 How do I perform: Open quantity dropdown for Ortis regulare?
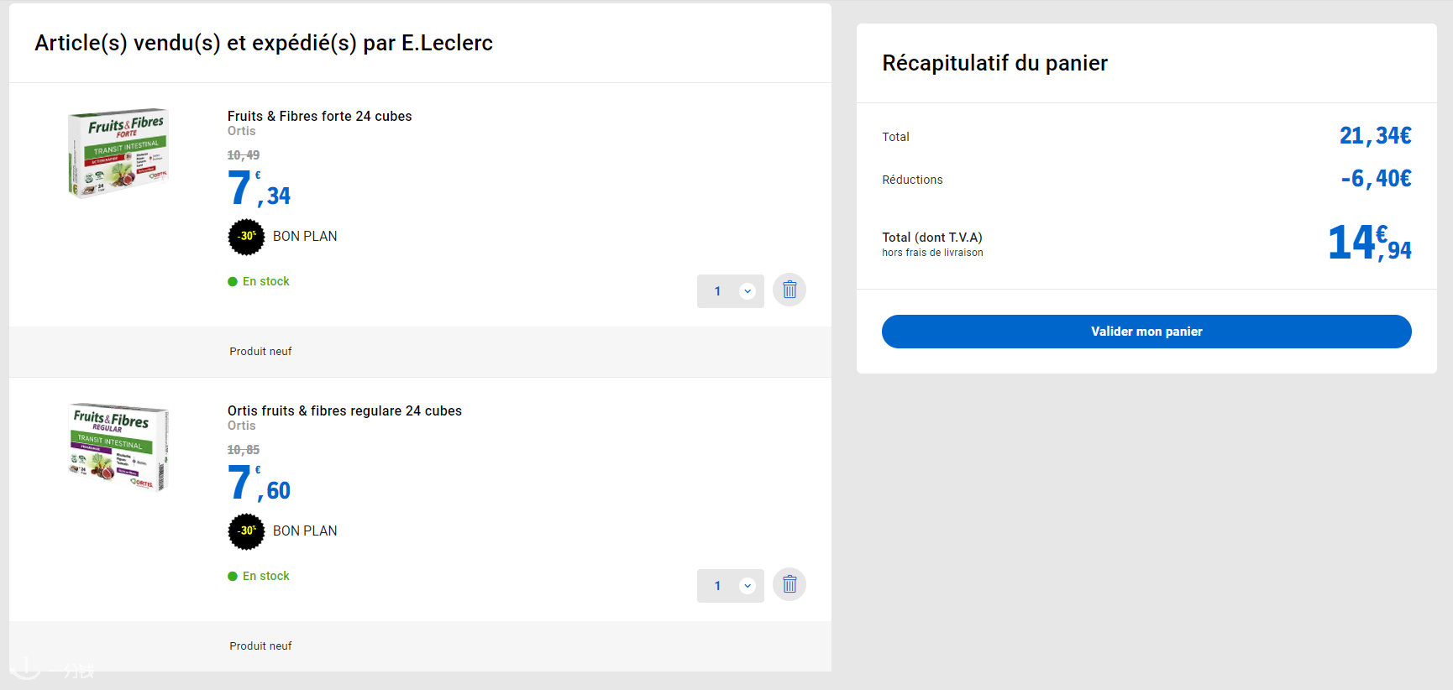click(729, 586)
